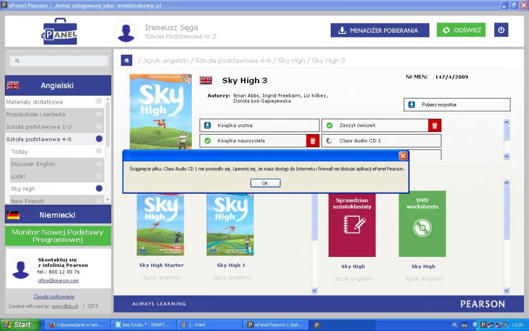Open the Windows Start menu
Viewport: 529px width, 331px height.
(x=20, y=325)
